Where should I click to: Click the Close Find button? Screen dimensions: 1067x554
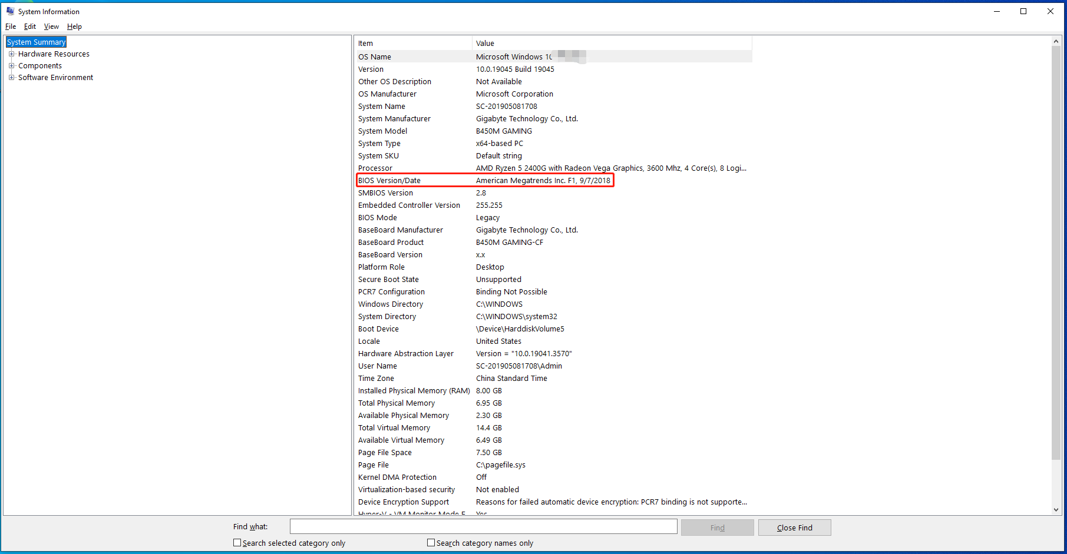[x=794, y=528]
